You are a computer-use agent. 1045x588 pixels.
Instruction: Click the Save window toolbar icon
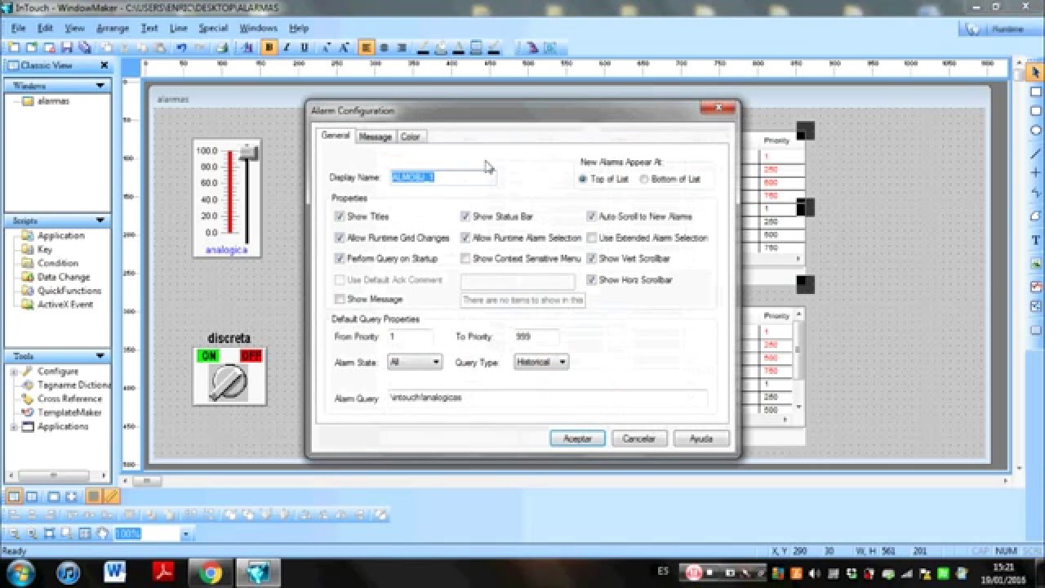(x=67, y=47)
